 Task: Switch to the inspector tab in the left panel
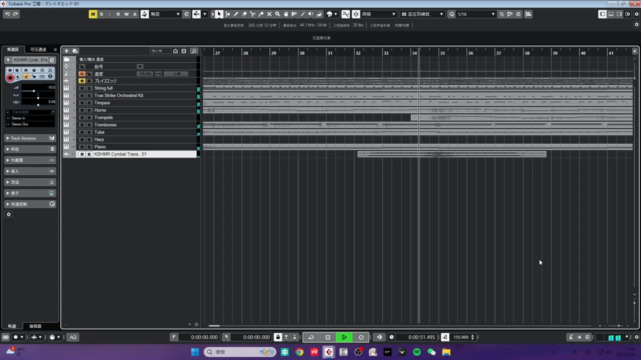13,49
